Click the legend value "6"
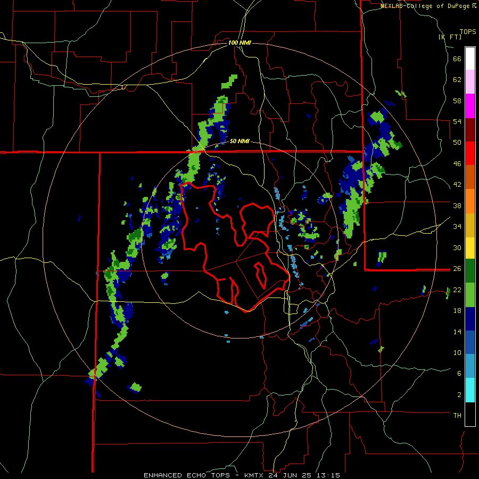479x479 pixels. [x=459, y=373]
